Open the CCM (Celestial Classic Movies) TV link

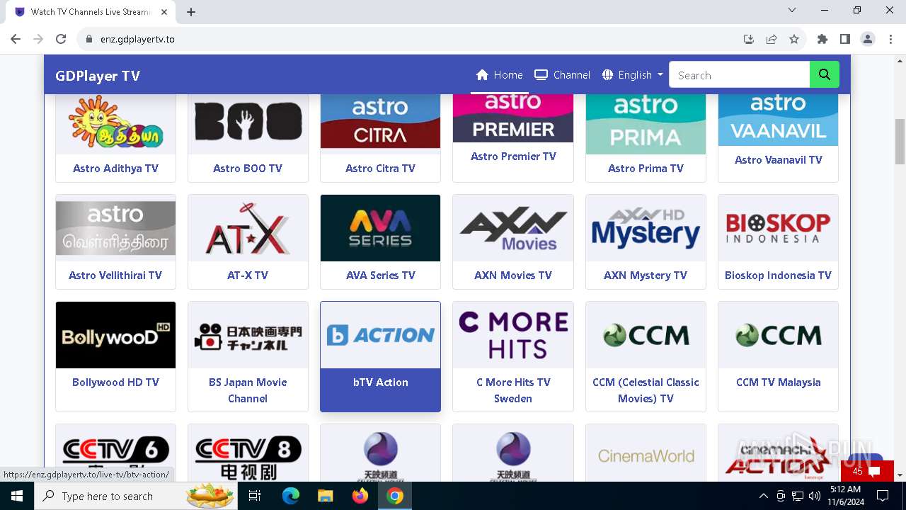pos(646,390)
